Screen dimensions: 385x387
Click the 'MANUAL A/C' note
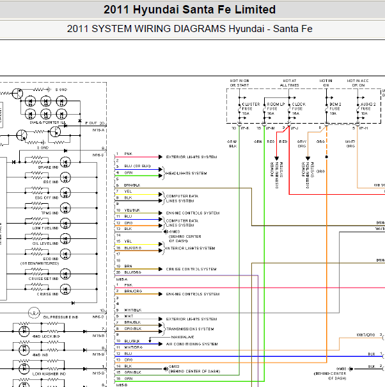182,337
